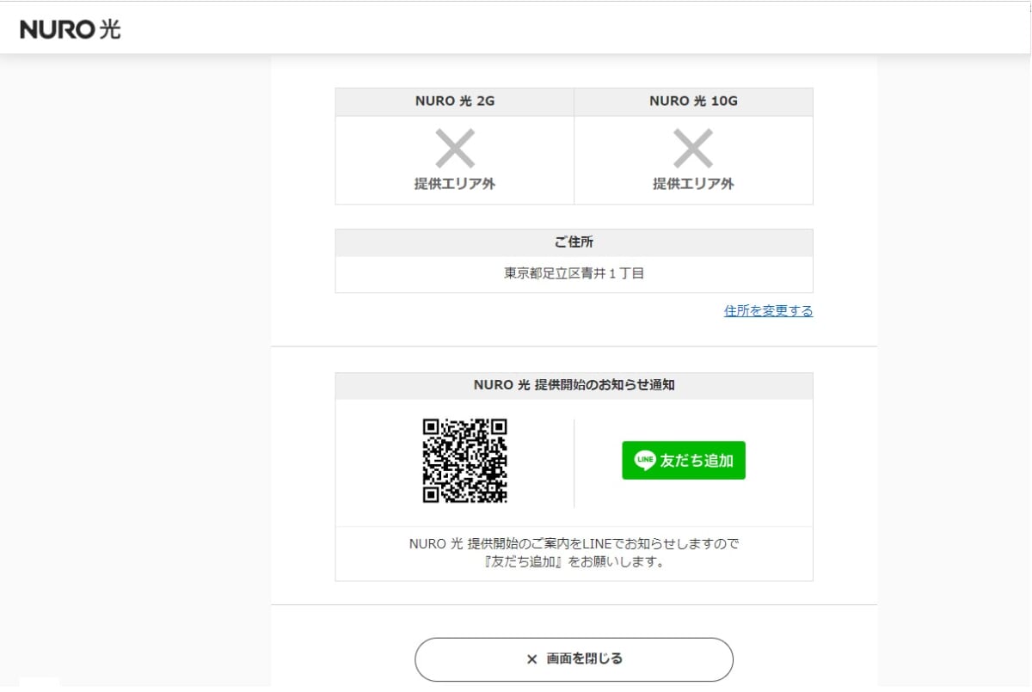Select the address 東京都足立区青井１丁目
Viewport: 1032px width, 692px height.
(x=574, y=274)
